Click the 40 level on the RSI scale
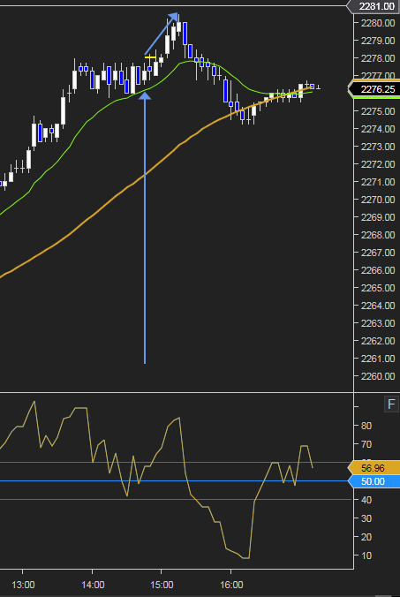This screenshot has width=400, height=597. (366, 500)
